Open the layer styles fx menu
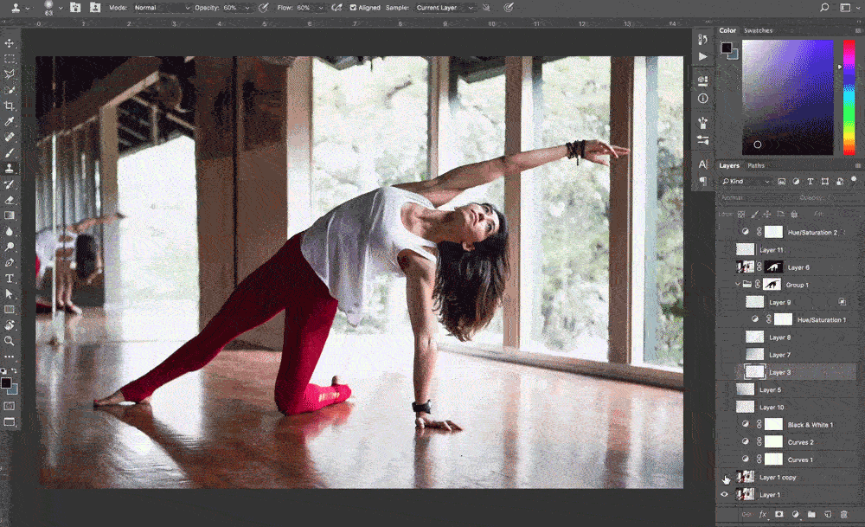Screen dimensions: 865x527 click(x=763, y=514)
